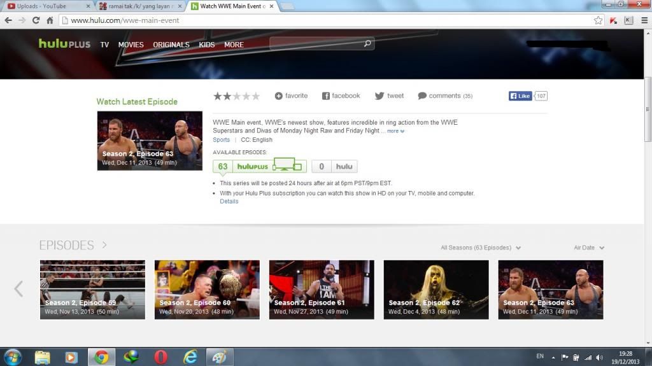Open the MOVIES menu
The image size is (652, 366).
tap(131, 45)
